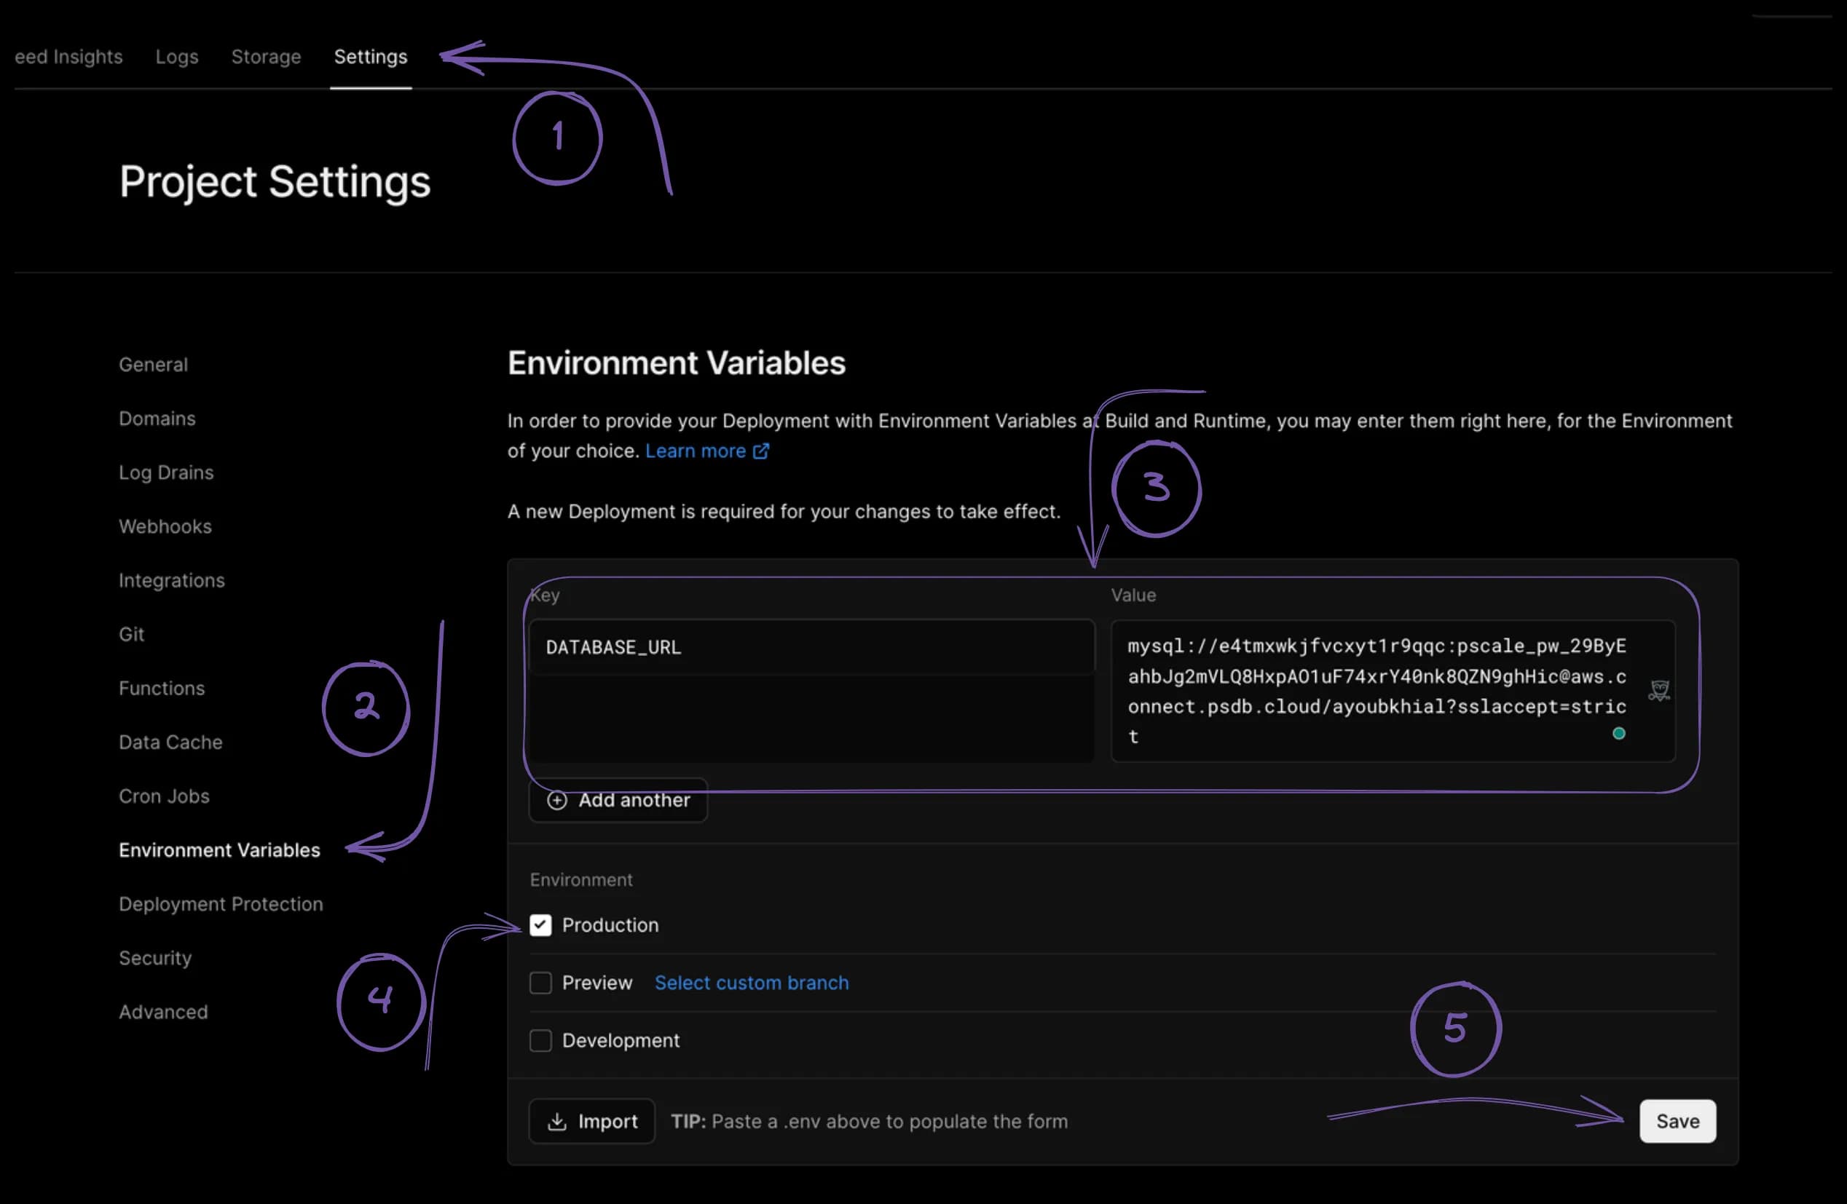The width and height of the screenshot is (1847, 1204).
Task: Click the green status dot in the value field
Action: 1618,733
